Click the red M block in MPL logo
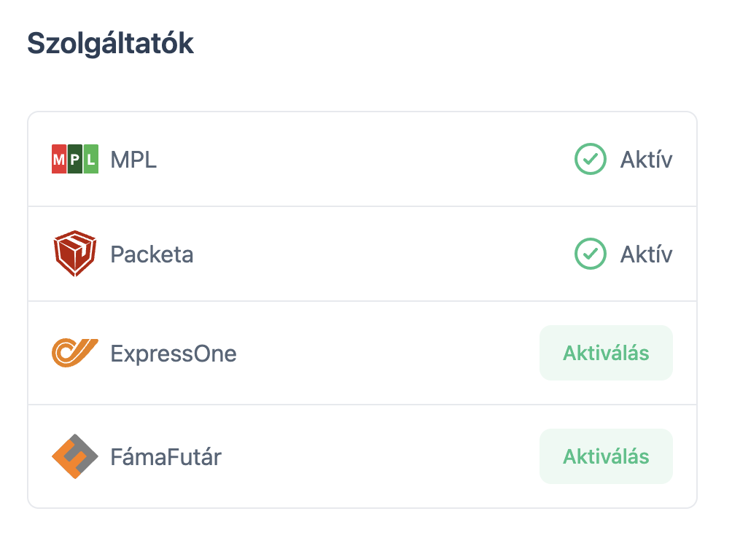Viewport: 732px width, 538px height. pyautogui.click(x=59, y=160)
